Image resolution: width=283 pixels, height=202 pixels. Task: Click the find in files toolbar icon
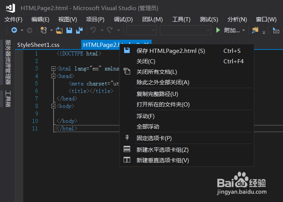pyautogui.click(x=255, y=30)
